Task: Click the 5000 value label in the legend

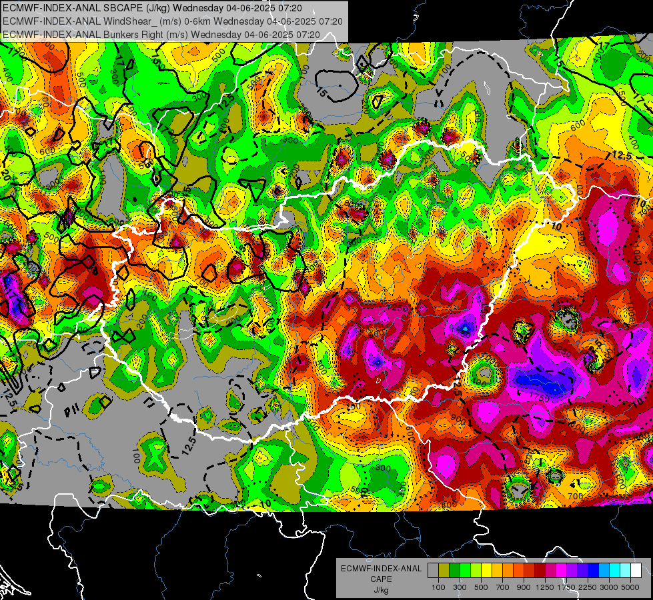Action: tap(630, 587)
